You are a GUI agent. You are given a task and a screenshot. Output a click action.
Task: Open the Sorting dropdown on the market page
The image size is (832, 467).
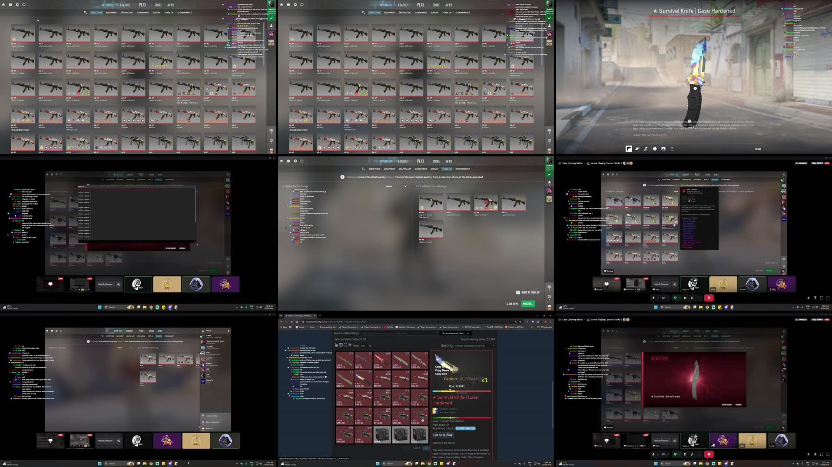point(468,345)
